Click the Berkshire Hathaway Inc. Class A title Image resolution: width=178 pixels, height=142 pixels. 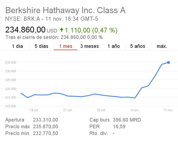65,10
